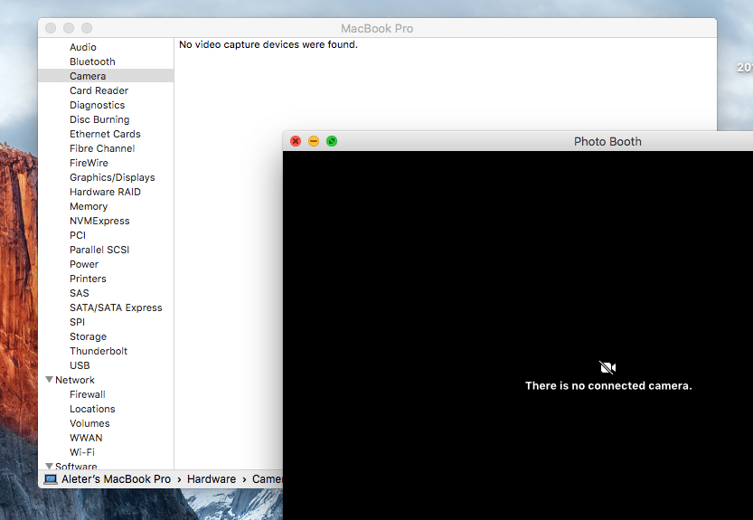Select Printers entry
Viewport: 753px width, 520px height.
(x=88, y=279)
